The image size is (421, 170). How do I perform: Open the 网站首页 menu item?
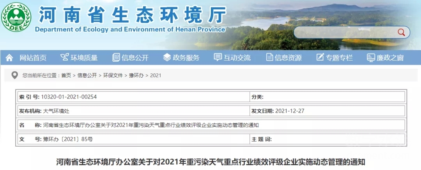coord(33,57)
